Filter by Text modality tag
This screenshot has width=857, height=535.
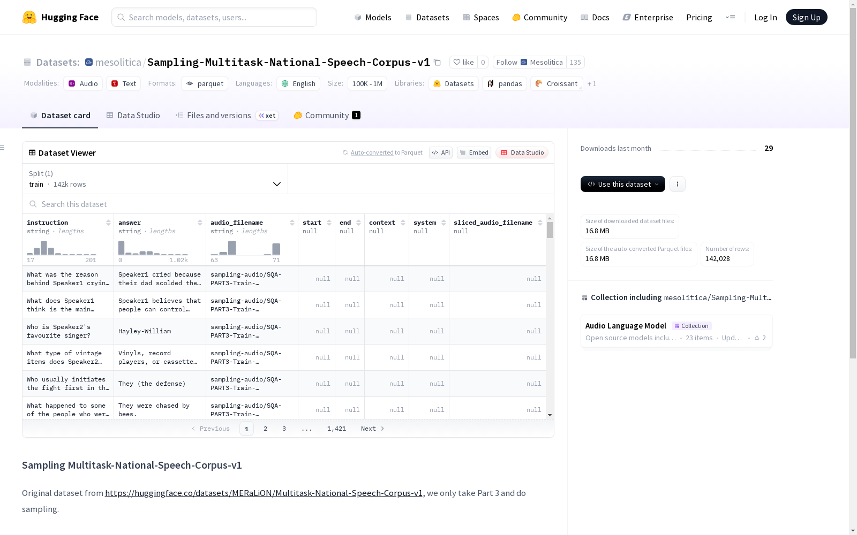[x=124, y=83]
